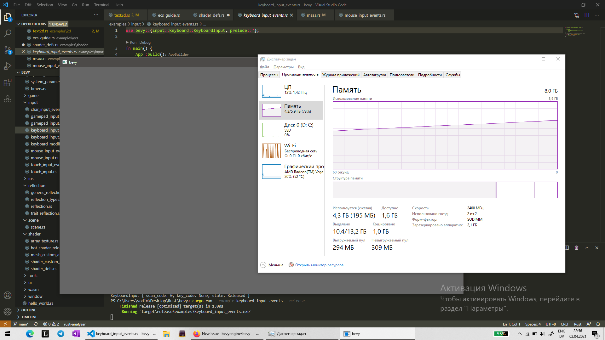605x340 pixels.
Task: Open Службы tab in Task Manager
Action: pos(452,75)
